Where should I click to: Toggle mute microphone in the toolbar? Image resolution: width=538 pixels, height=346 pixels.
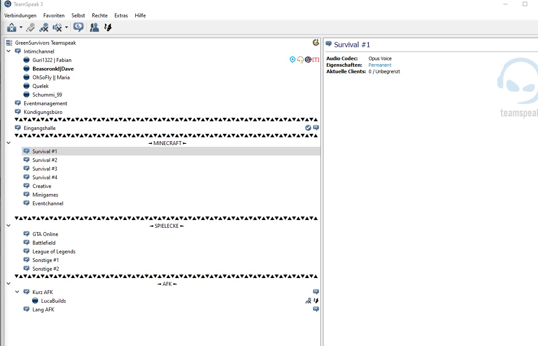tap(44, 28)
